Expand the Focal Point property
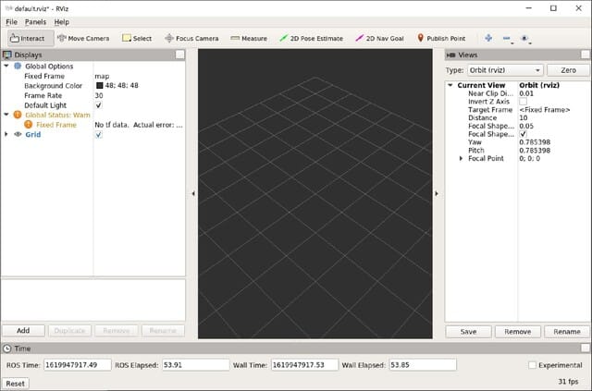The width and height of the screenshot is (592, 391). 462,159
